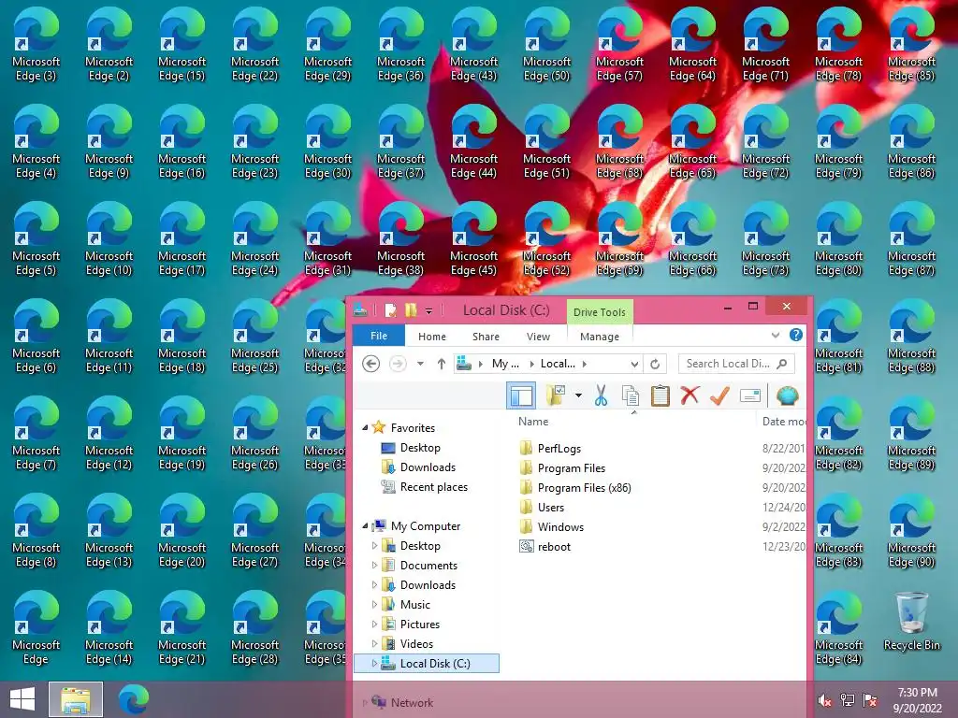
Task: Click the Cut scissors icon
Action: [x=602, y=395]
